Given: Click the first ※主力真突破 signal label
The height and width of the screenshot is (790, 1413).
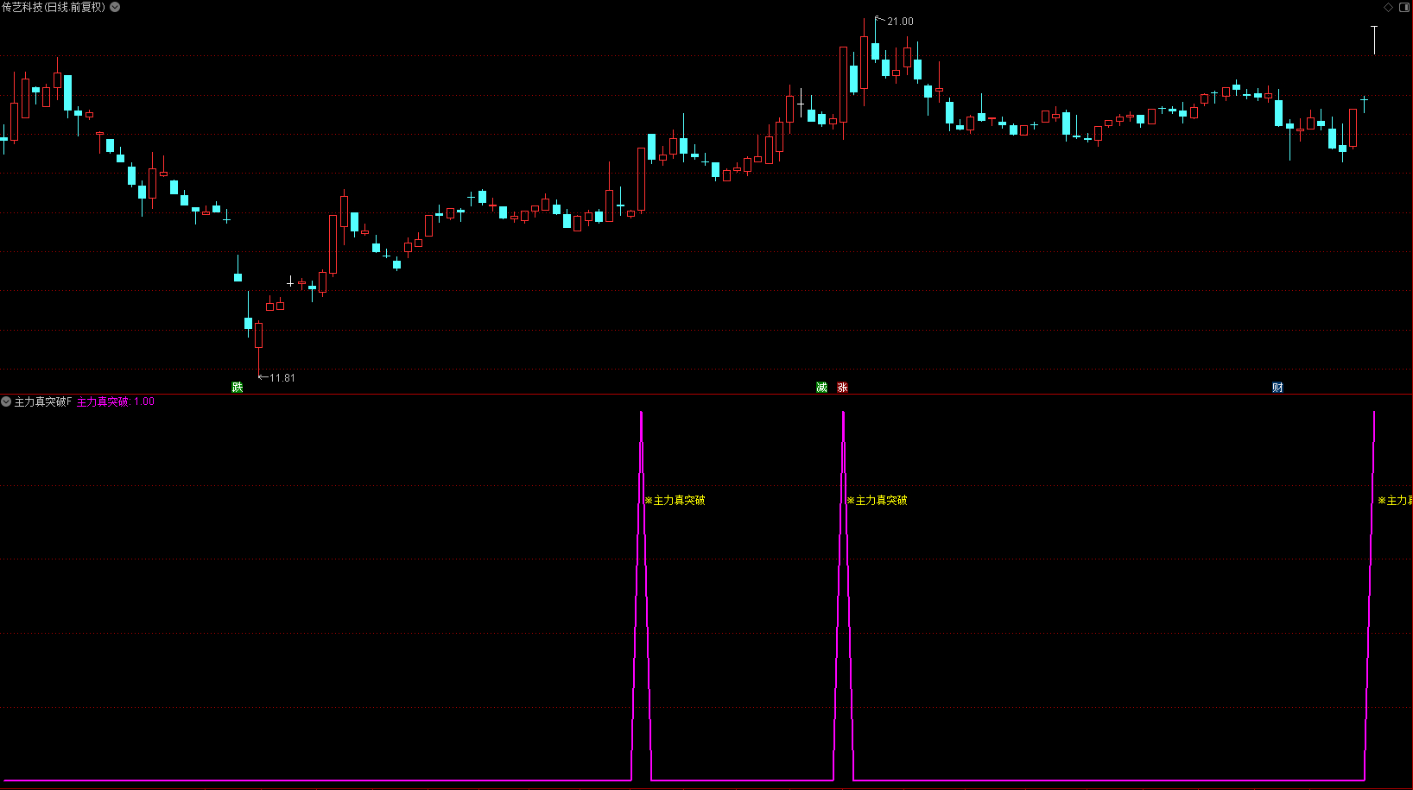Looking at the screenshot, I should tap(675, 500).
